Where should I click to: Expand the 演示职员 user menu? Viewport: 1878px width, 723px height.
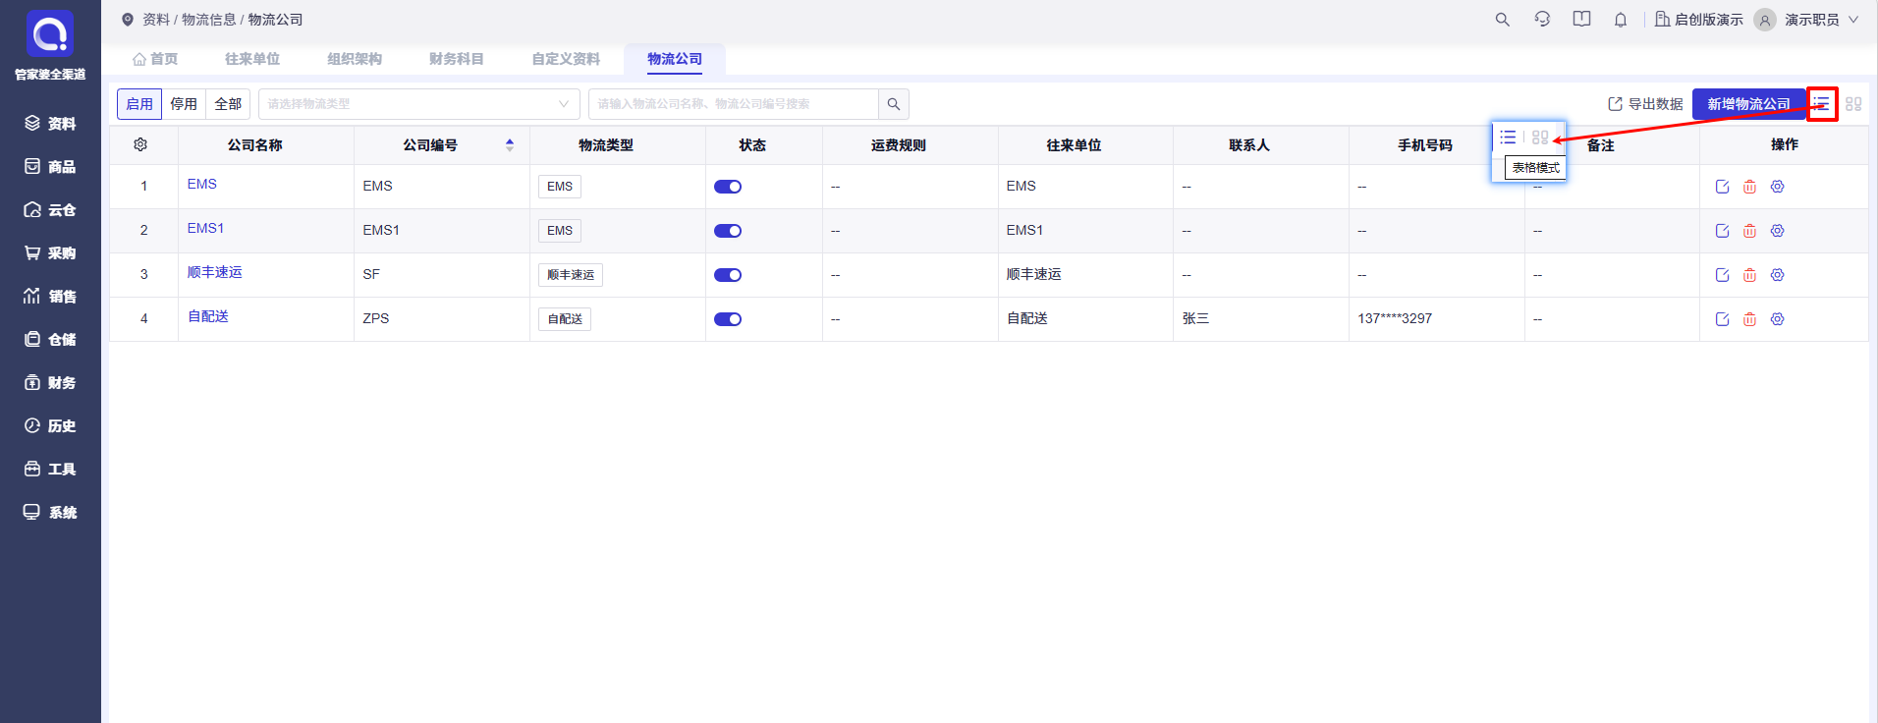(x=1822, y=20)
